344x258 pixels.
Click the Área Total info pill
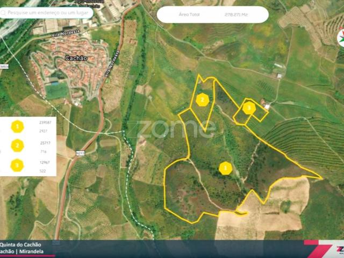(x=212, y=15)
